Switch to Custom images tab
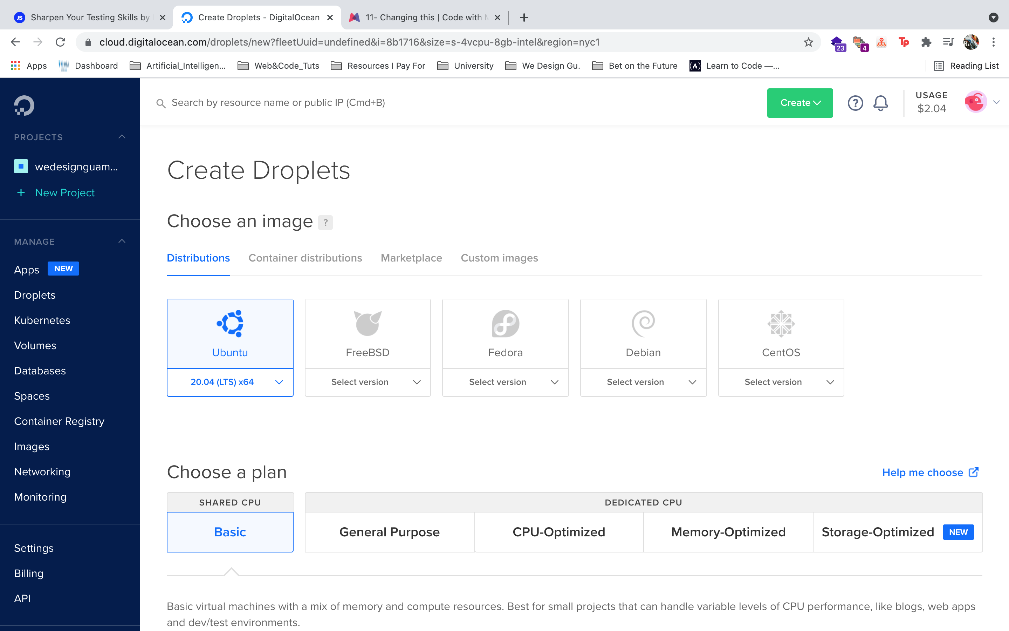This screenshot has width=1009, height=631. tap(499, 258)
